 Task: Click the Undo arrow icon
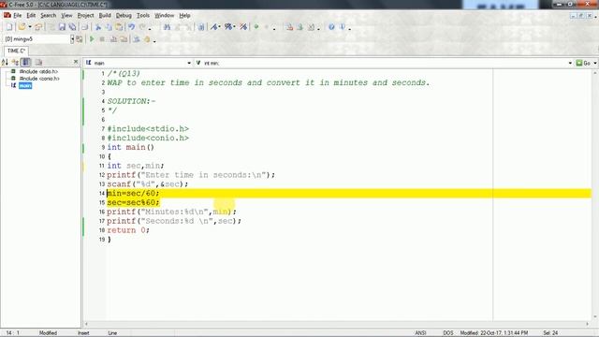(131, 27)
